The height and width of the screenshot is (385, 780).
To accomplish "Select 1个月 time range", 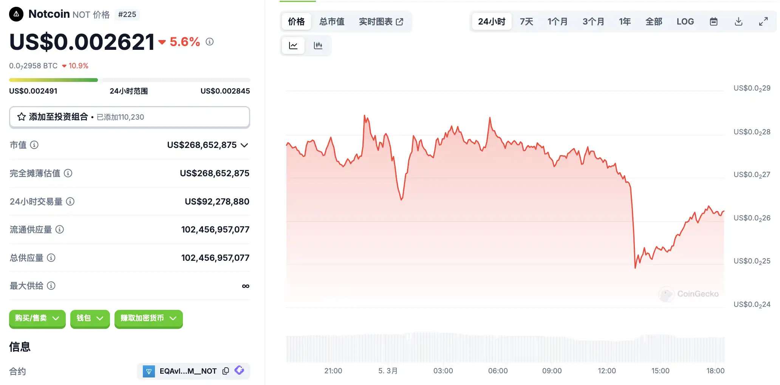I will [x=557, y=22].
